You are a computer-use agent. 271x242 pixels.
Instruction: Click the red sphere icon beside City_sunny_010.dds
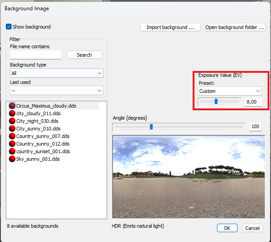pyautogui.click(x=12, y=129)
